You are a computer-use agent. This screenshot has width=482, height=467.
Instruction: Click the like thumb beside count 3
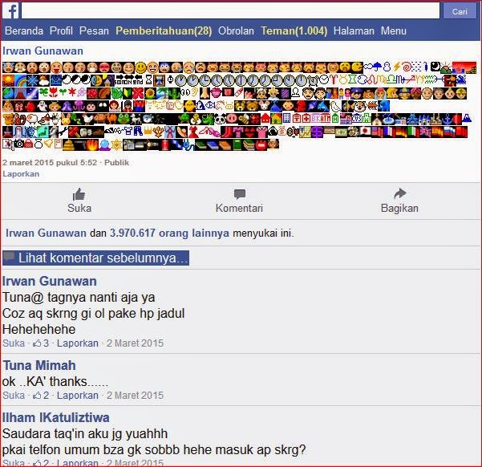(37, 343)
